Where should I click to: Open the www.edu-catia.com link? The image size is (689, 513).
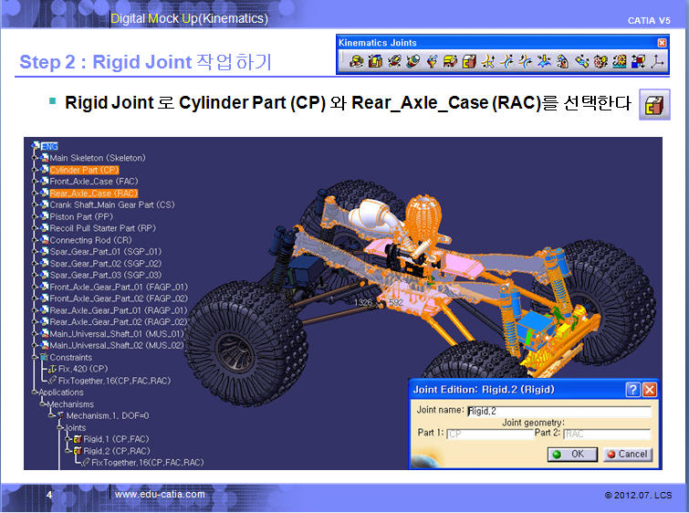[x=160, y=495]
